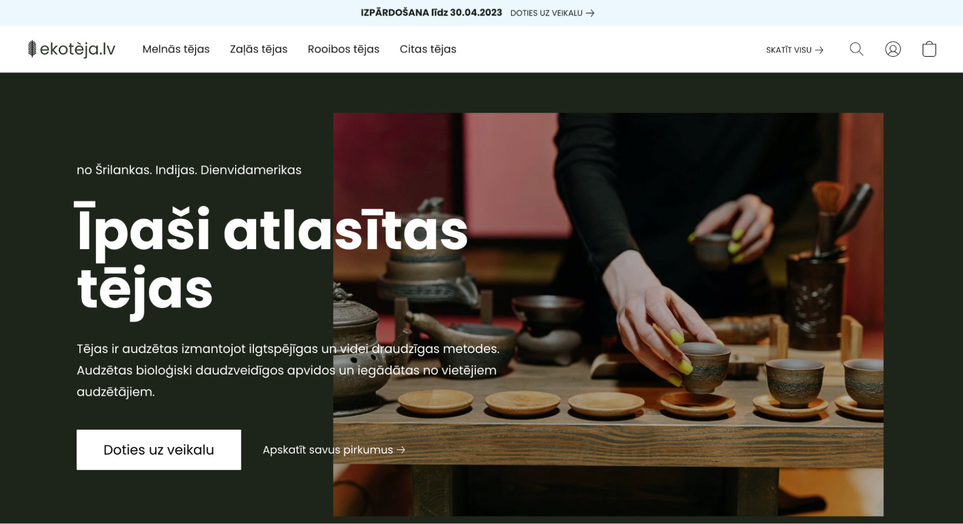The height and width of the screenshot is (524, 963).
Task: Select Citas tējas in the navigation
Action: pyautogui.click(x=428, y=49)
